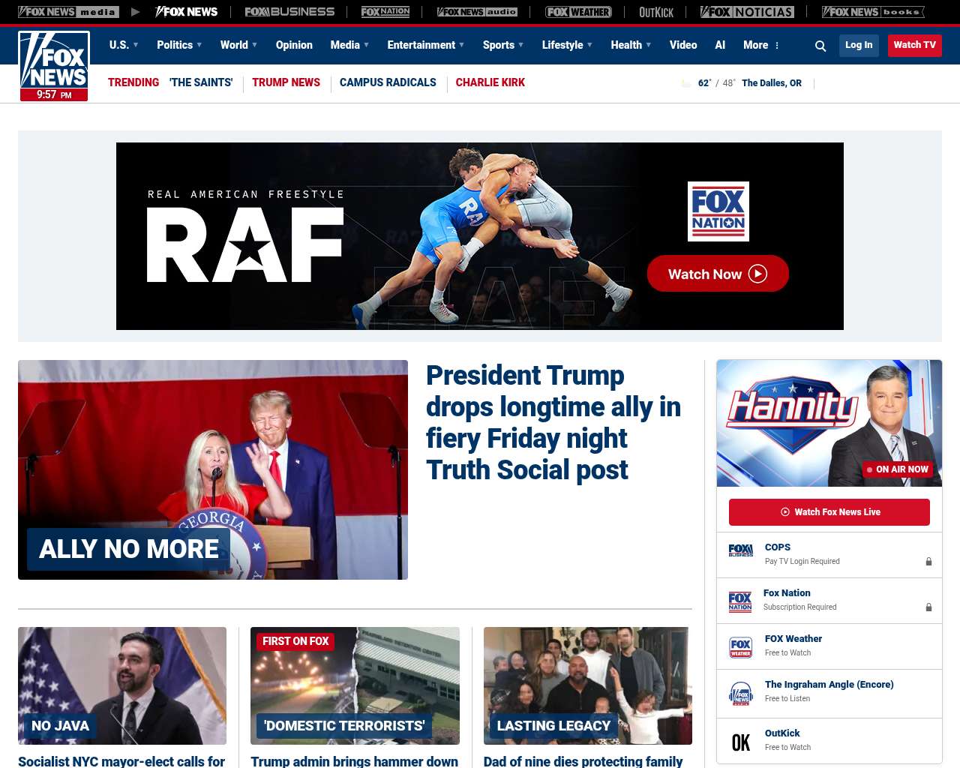The height and width of the screenshot is (768, 960).
Task: Click Watch Fox News Live button
Action: [x=829, y=512]
